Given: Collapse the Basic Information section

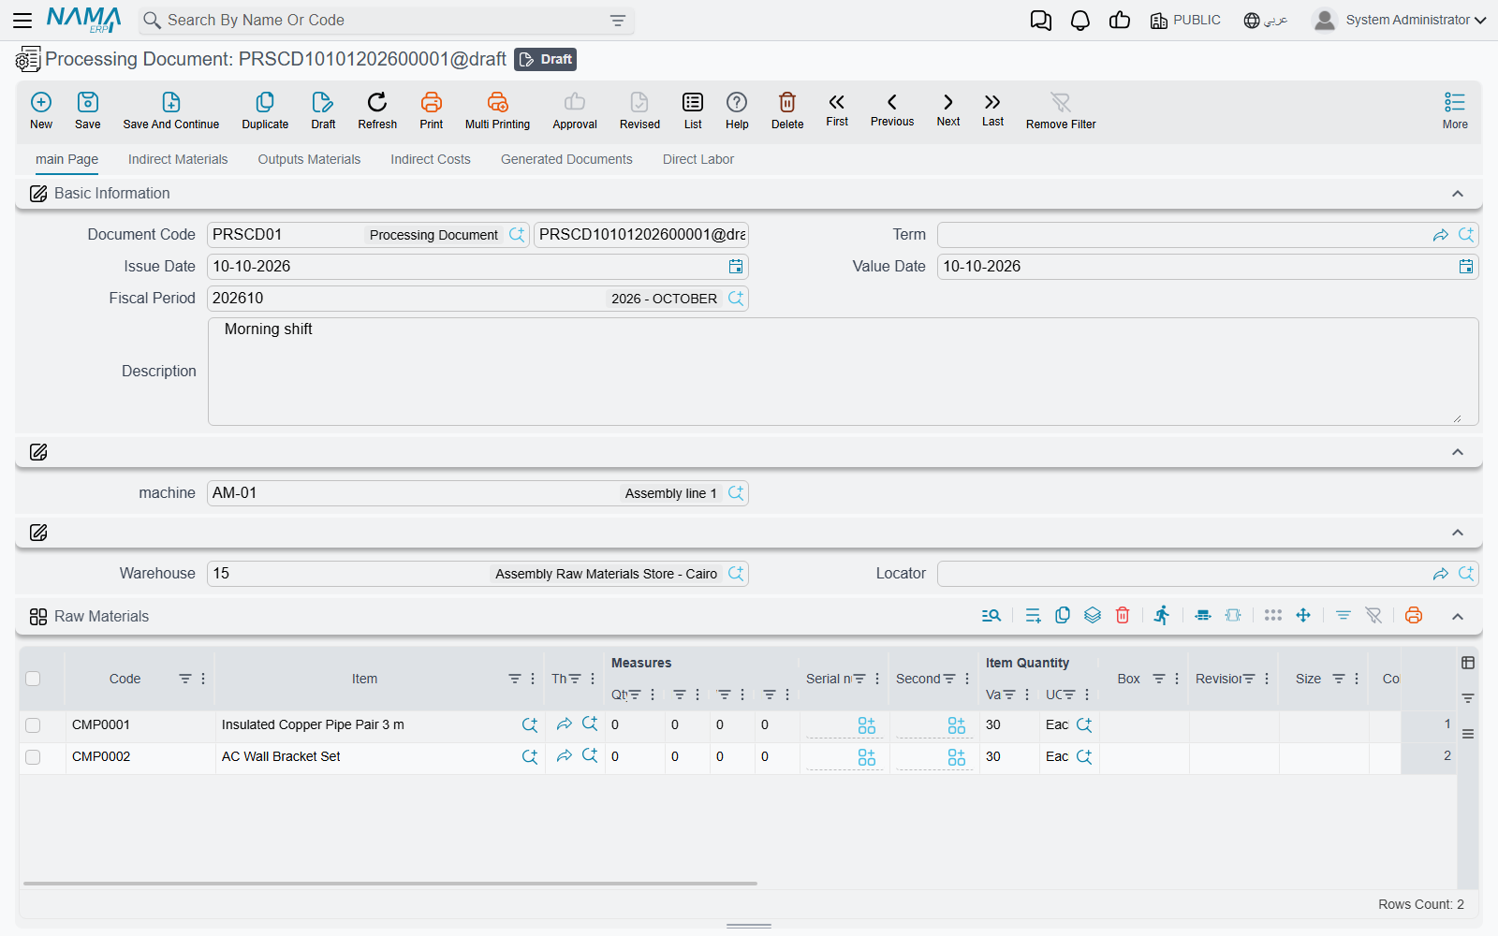Looking at the screenshot, I should pos(1458,194).
